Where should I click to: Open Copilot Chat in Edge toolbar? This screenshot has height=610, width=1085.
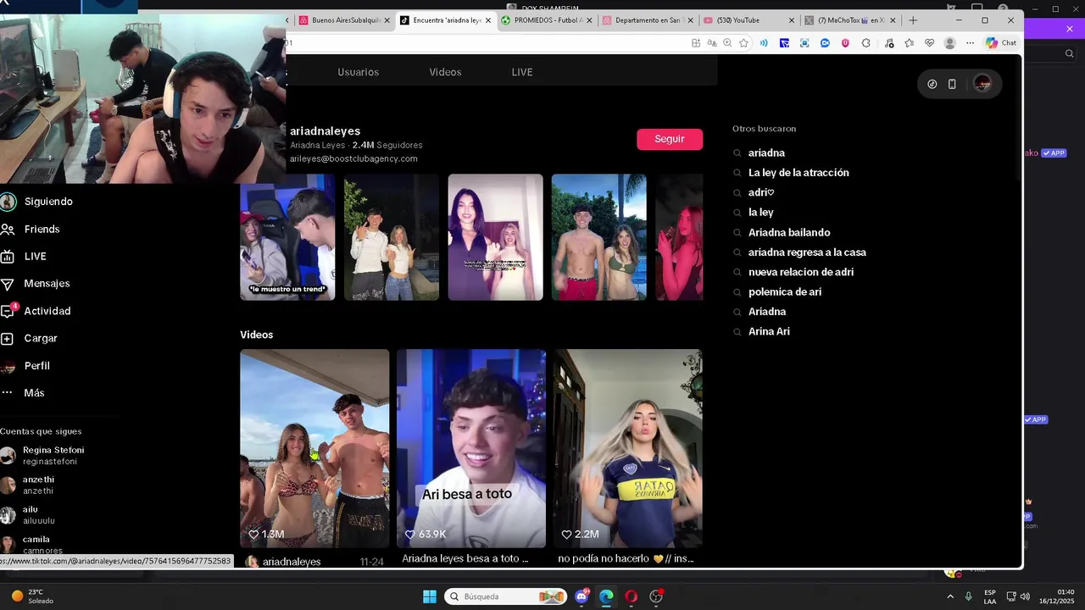[x=1000, y=43]
